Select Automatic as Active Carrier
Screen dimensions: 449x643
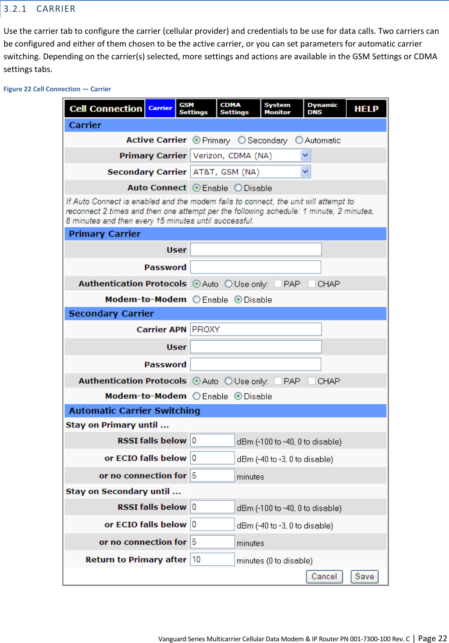click(299, 140)
